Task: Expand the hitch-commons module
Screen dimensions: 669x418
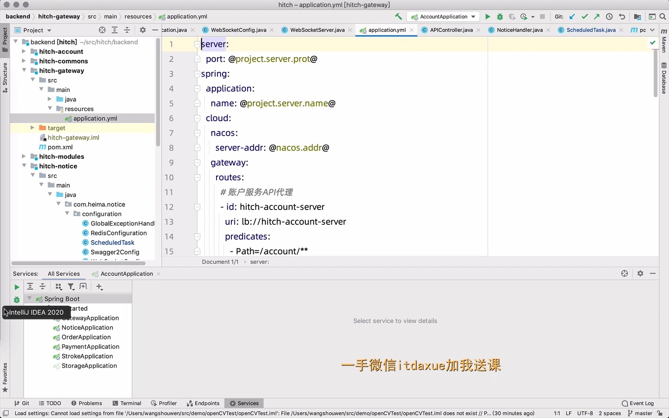Action: tap(24, 61)
